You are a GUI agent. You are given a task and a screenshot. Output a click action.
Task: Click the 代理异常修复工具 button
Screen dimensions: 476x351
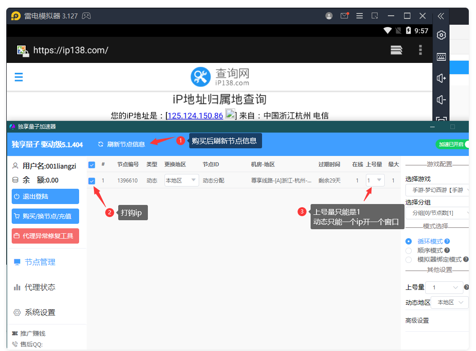click(x=45, y=236)
